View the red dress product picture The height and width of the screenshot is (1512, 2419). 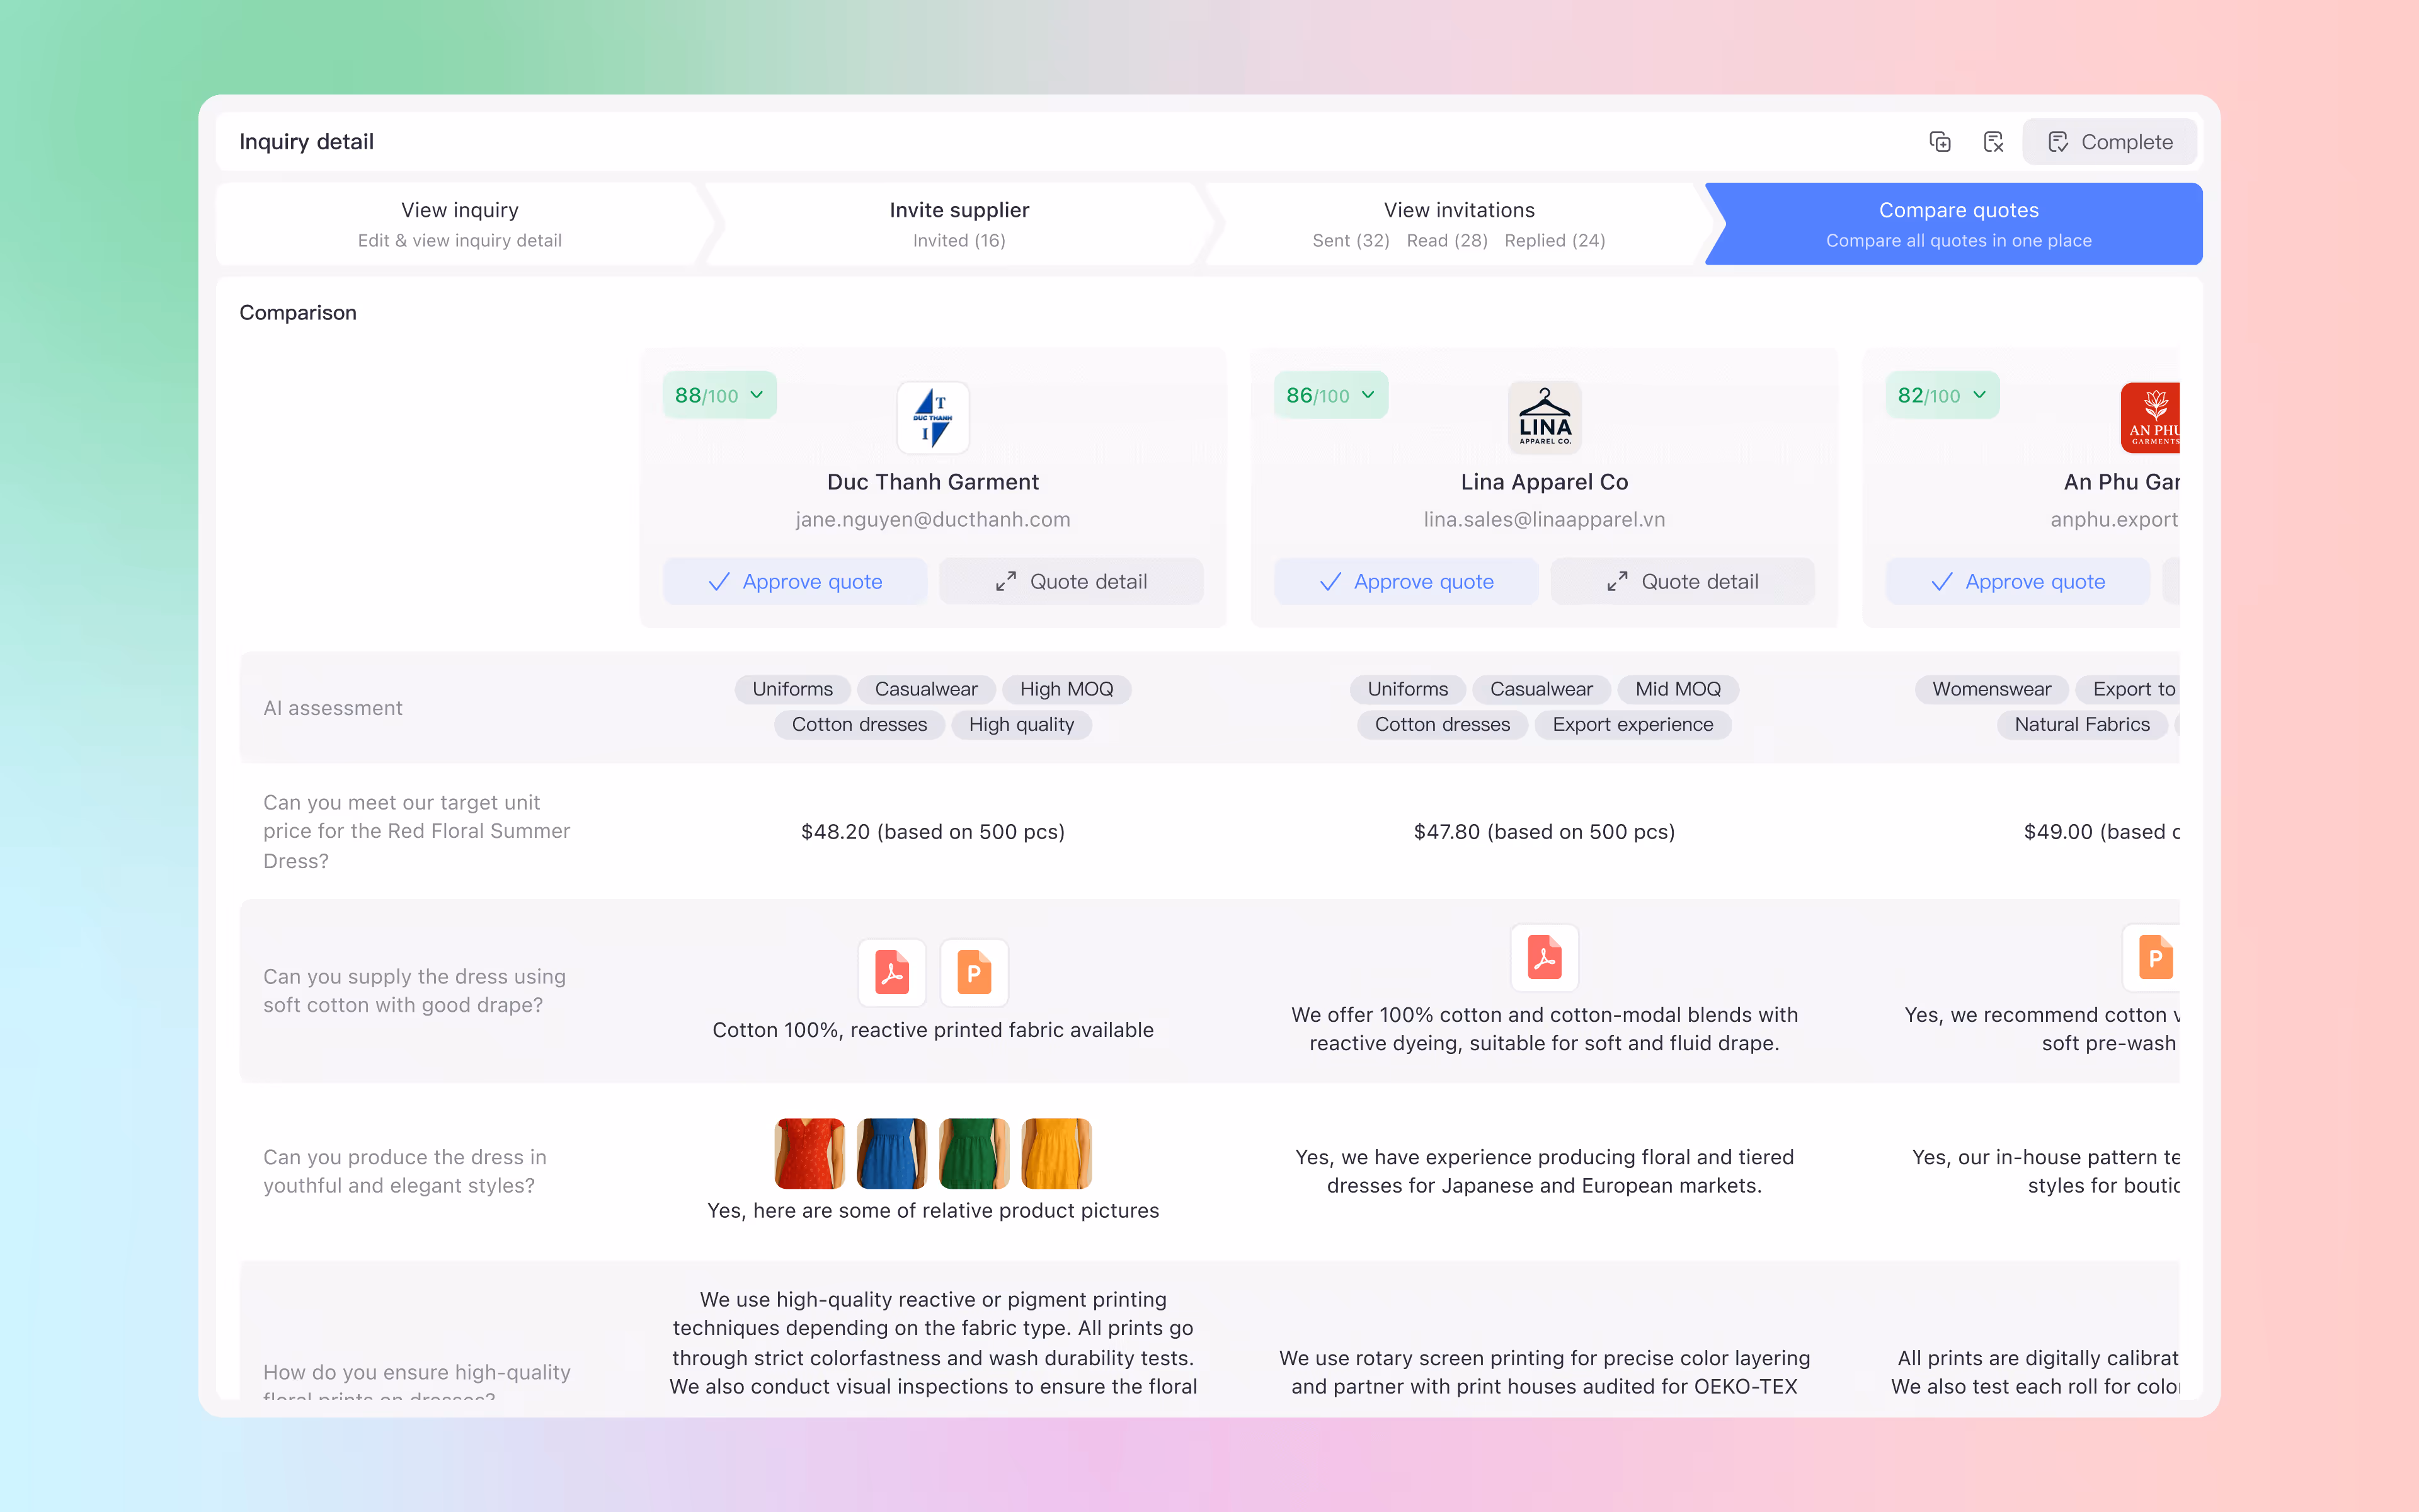(x=809, y=1153)
